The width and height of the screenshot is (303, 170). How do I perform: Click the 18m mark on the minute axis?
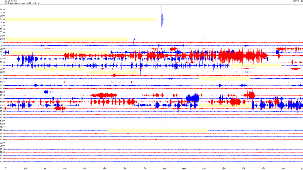click(184, 169)
